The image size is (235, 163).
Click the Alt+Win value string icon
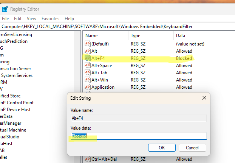pyautogui.click(x=88, y=80)
